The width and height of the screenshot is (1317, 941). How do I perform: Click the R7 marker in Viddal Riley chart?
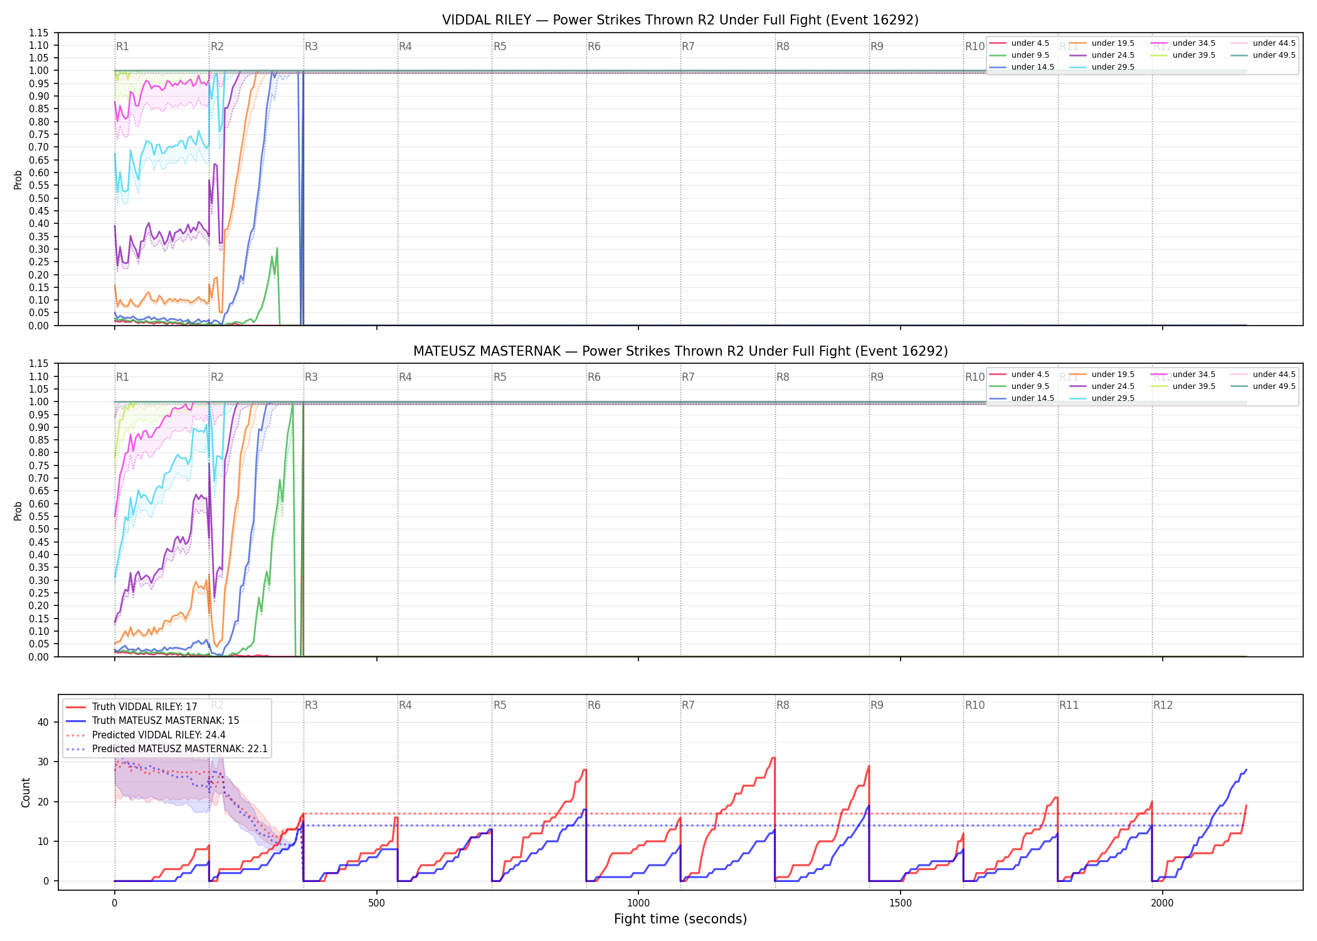(688, 46)
